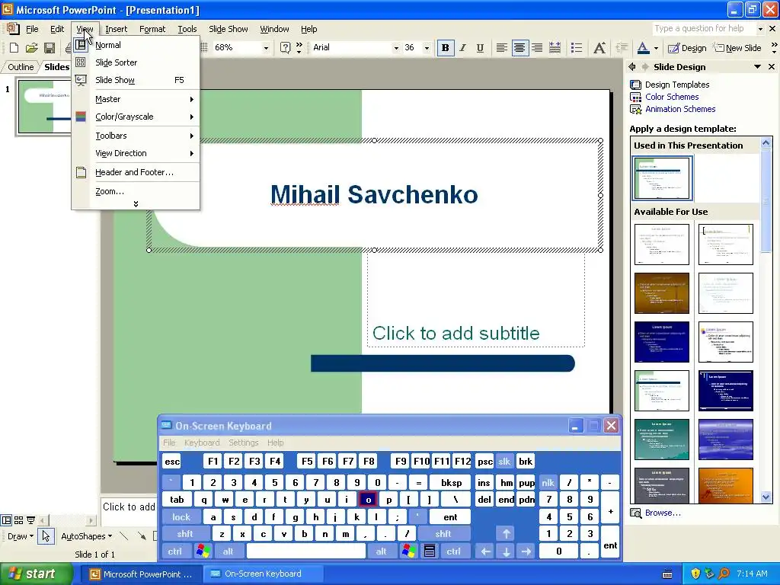The image size is (780, 585).
Task: Expand Color/Grayscale submenu
Action: coord(136,117)
